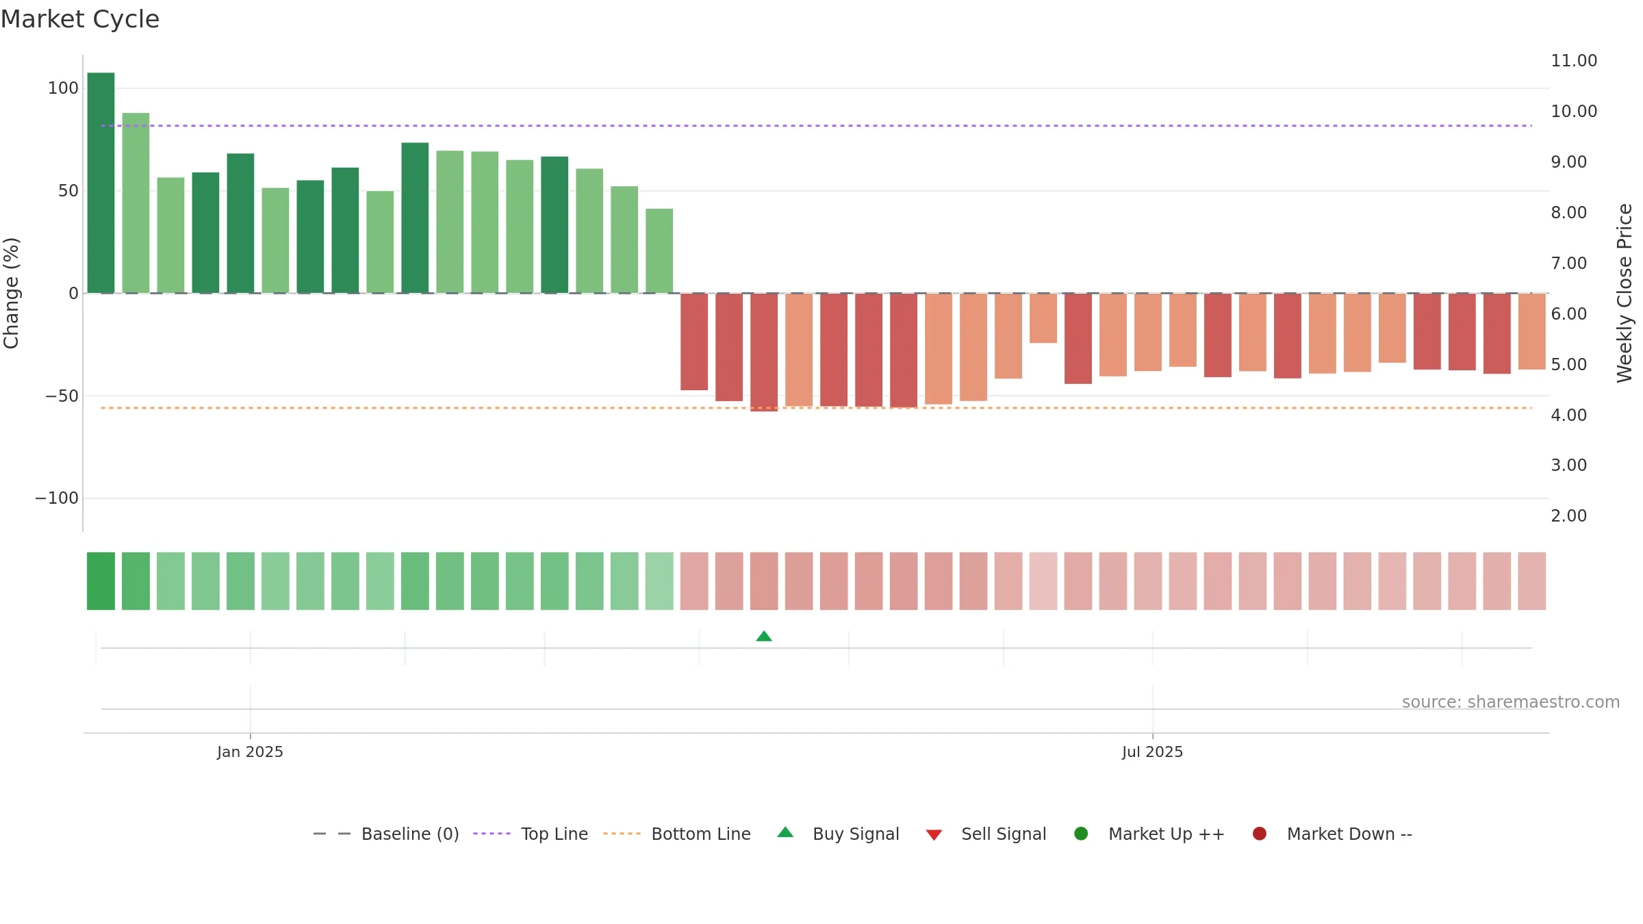The width and height of the screenshot is (1643, 924).
Task: Click the Market Cycle chart title
Action: click(x=80, y=19)
